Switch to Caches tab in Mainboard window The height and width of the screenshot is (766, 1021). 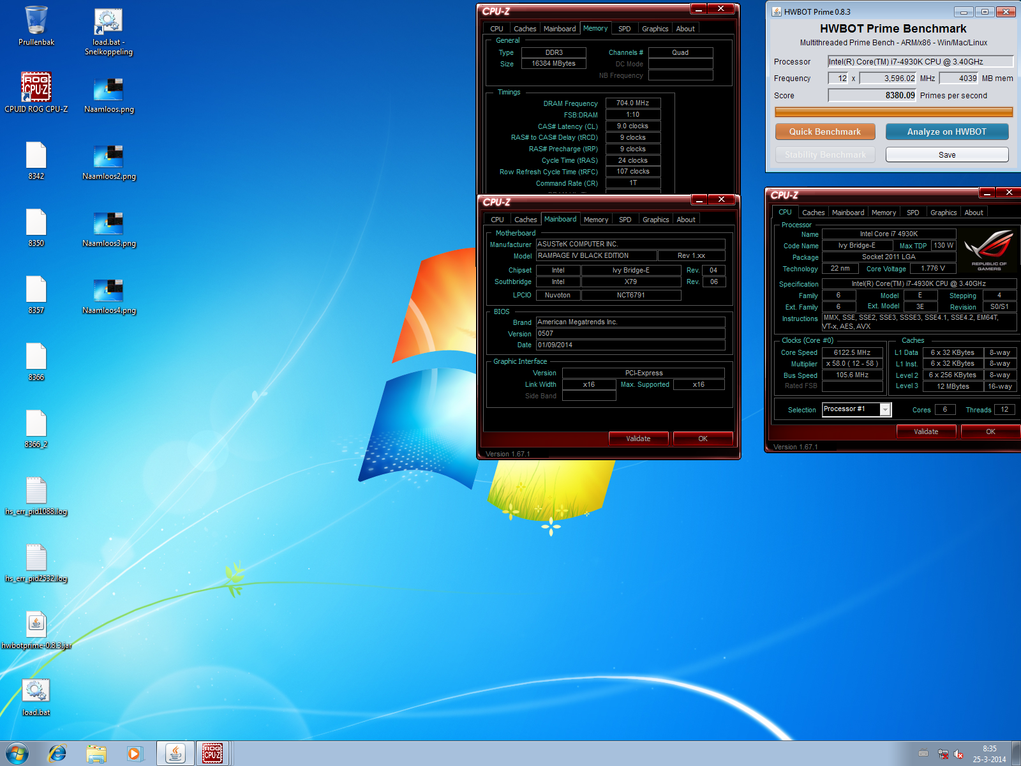click(526, 220)
